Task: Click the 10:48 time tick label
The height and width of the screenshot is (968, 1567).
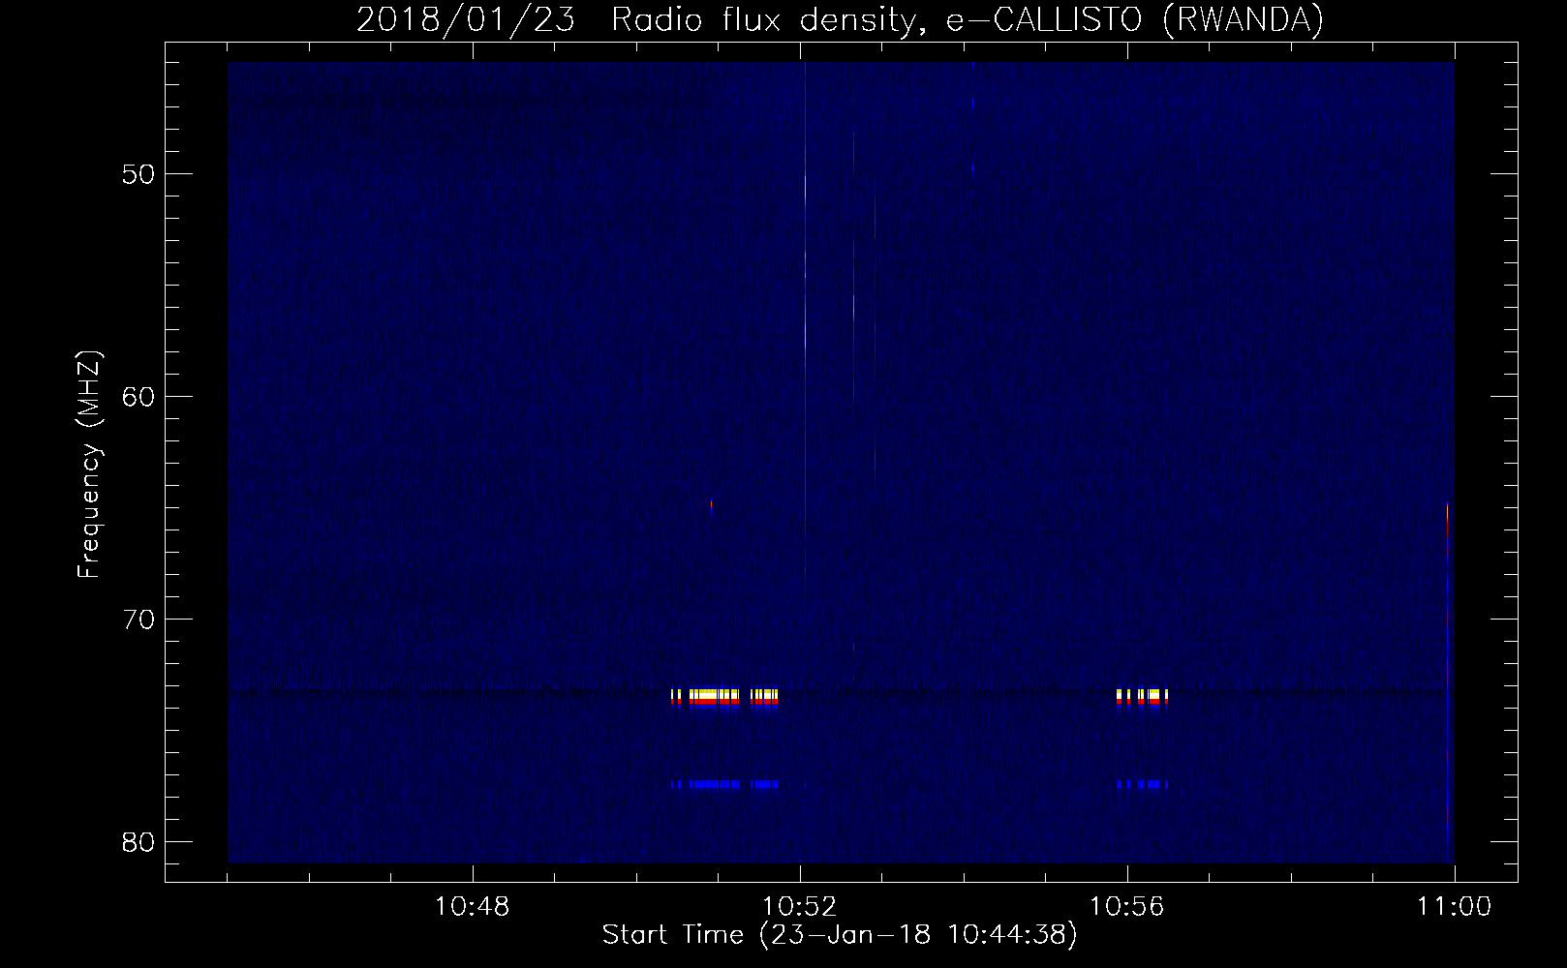Action: click(472, 907)
